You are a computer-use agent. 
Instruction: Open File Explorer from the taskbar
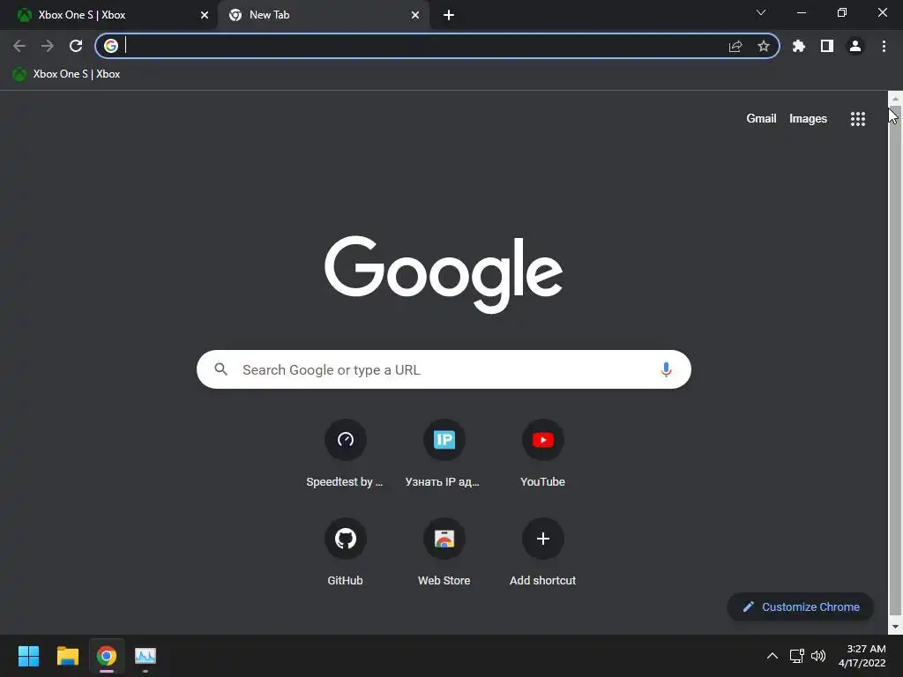(68, 656)
